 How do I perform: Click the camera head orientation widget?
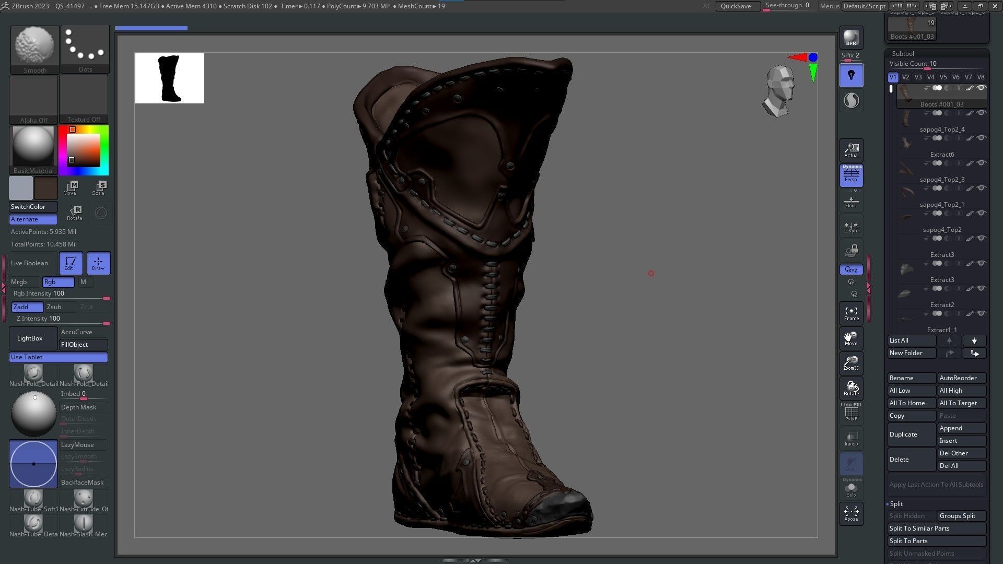pyautogui.click(x=778, y=91)
